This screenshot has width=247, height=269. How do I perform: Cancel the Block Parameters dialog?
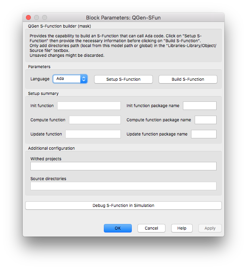[151, 228]
